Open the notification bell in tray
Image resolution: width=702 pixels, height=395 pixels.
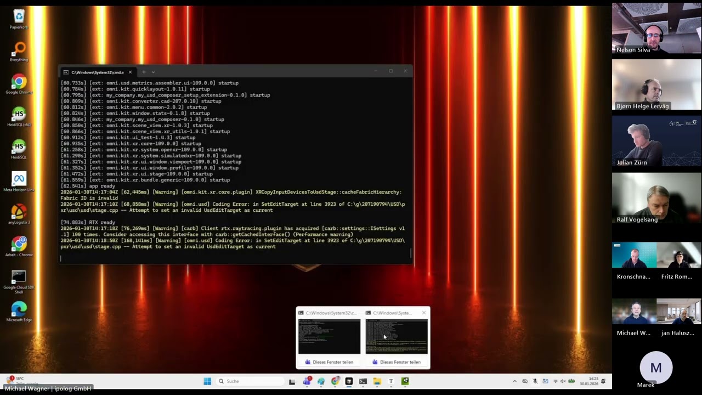604,381
